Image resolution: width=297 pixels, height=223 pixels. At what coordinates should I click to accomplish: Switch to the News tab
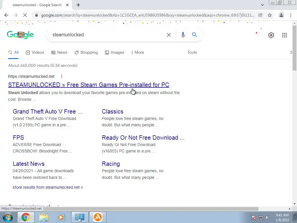pyautogui.click(x=59, y=53)
